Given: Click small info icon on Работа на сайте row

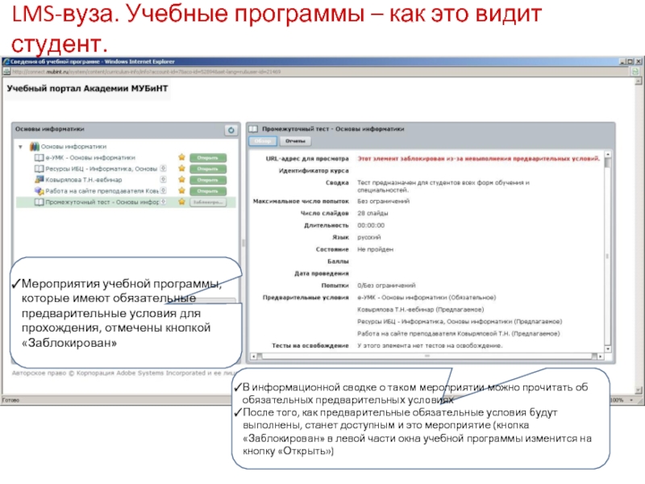Looking at the screenshot, I should tap(164, 190).
